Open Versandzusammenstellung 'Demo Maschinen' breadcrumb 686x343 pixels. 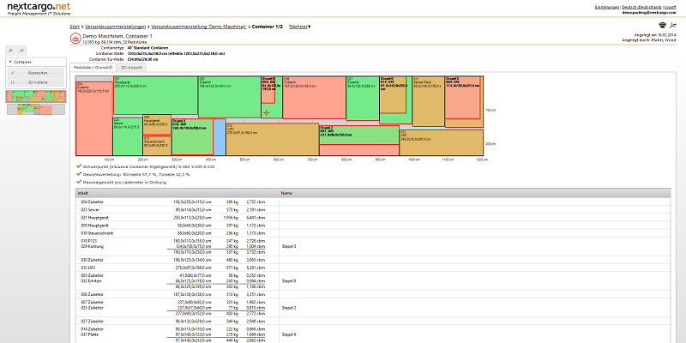click(199, 27)
